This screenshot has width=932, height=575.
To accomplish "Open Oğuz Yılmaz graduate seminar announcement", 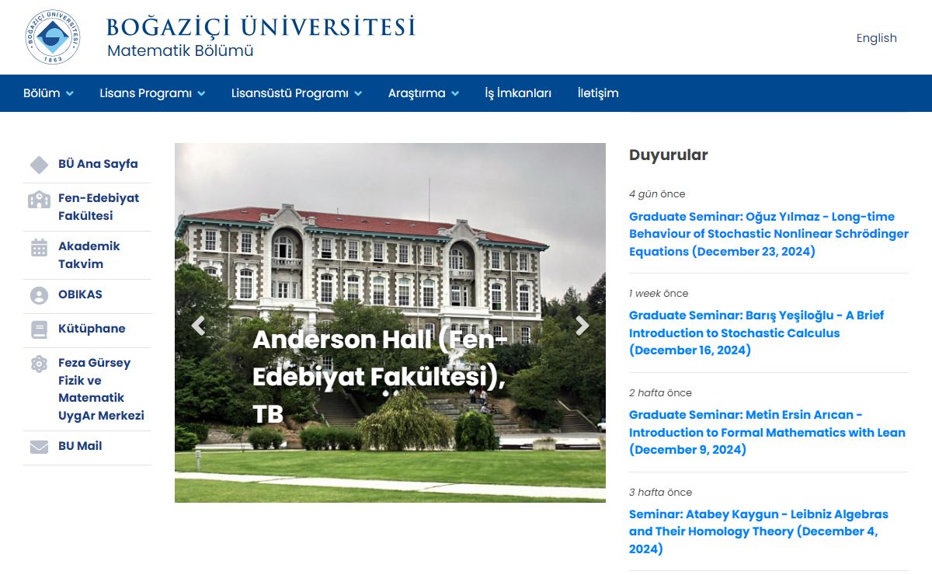I will coord(769,234).
